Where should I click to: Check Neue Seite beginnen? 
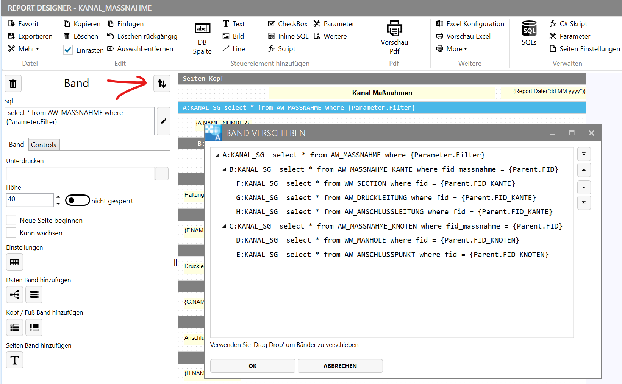(x=11, y=220)
